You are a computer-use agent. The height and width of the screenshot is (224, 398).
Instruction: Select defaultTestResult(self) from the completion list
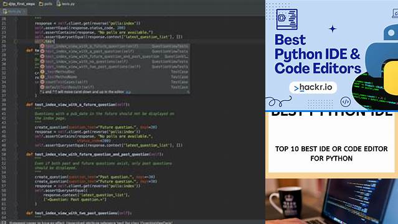(x=114, y=87)
